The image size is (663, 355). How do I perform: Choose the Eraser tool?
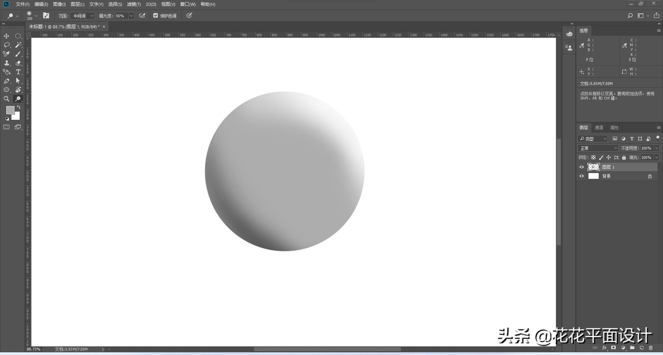click(x=18, y=63)
